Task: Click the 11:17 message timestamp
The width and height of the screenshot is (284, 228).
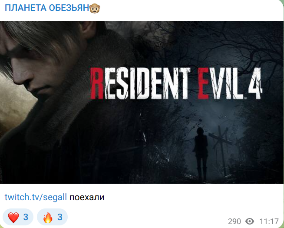Action: 269,221
